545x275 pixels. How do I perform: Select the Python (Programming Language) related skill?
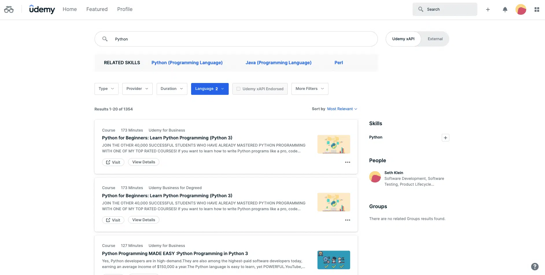(187, 62)
